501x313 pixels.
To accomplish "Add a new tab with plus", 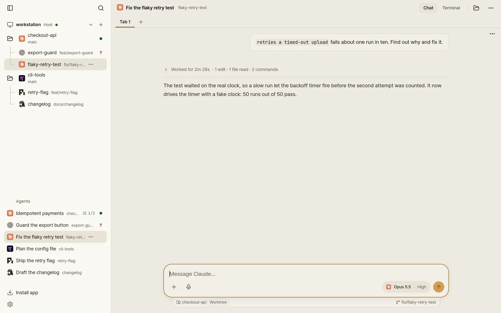I will 141,22.
